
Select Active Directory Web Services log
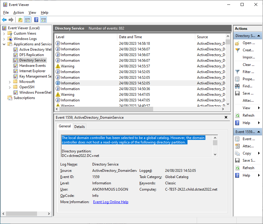(x=35, y=50)
